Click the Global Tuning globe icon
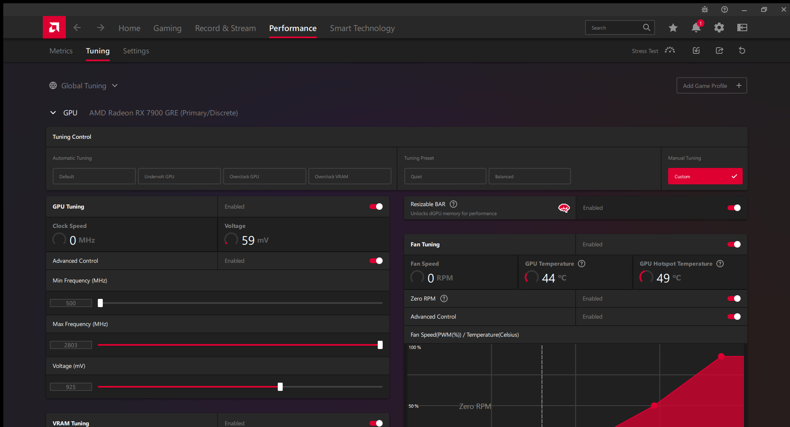This screenshot has width=790, height=427. [53, 85]
